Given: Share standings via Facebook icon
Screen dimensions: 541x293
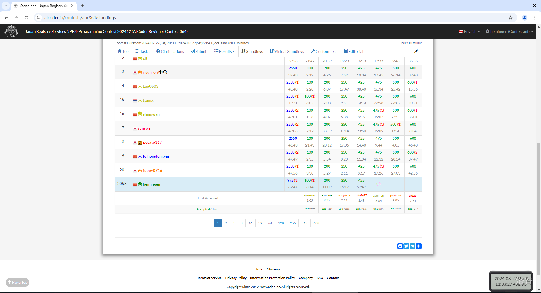Looking at the screenshot, I should [400, 246].
